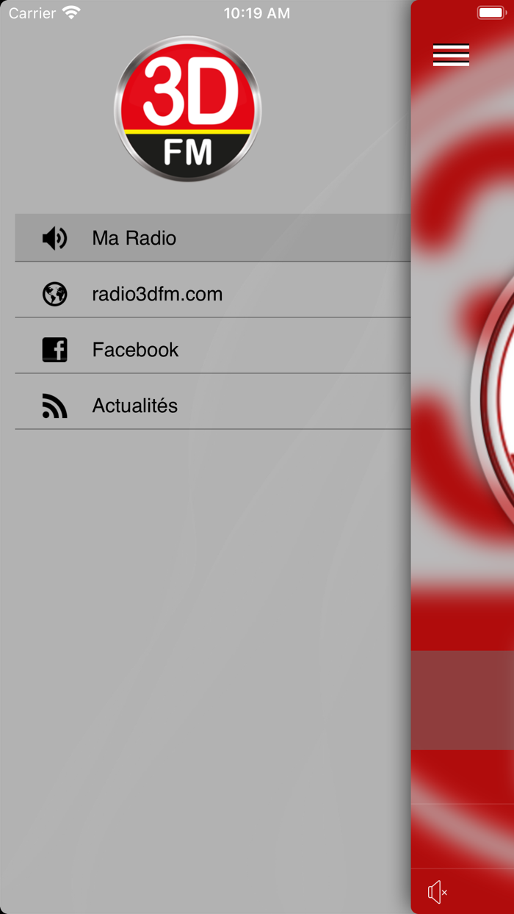Screen dimensions: 514x914
Task: Select the Ma Radio menu item
Action: [x=213, y=238]
